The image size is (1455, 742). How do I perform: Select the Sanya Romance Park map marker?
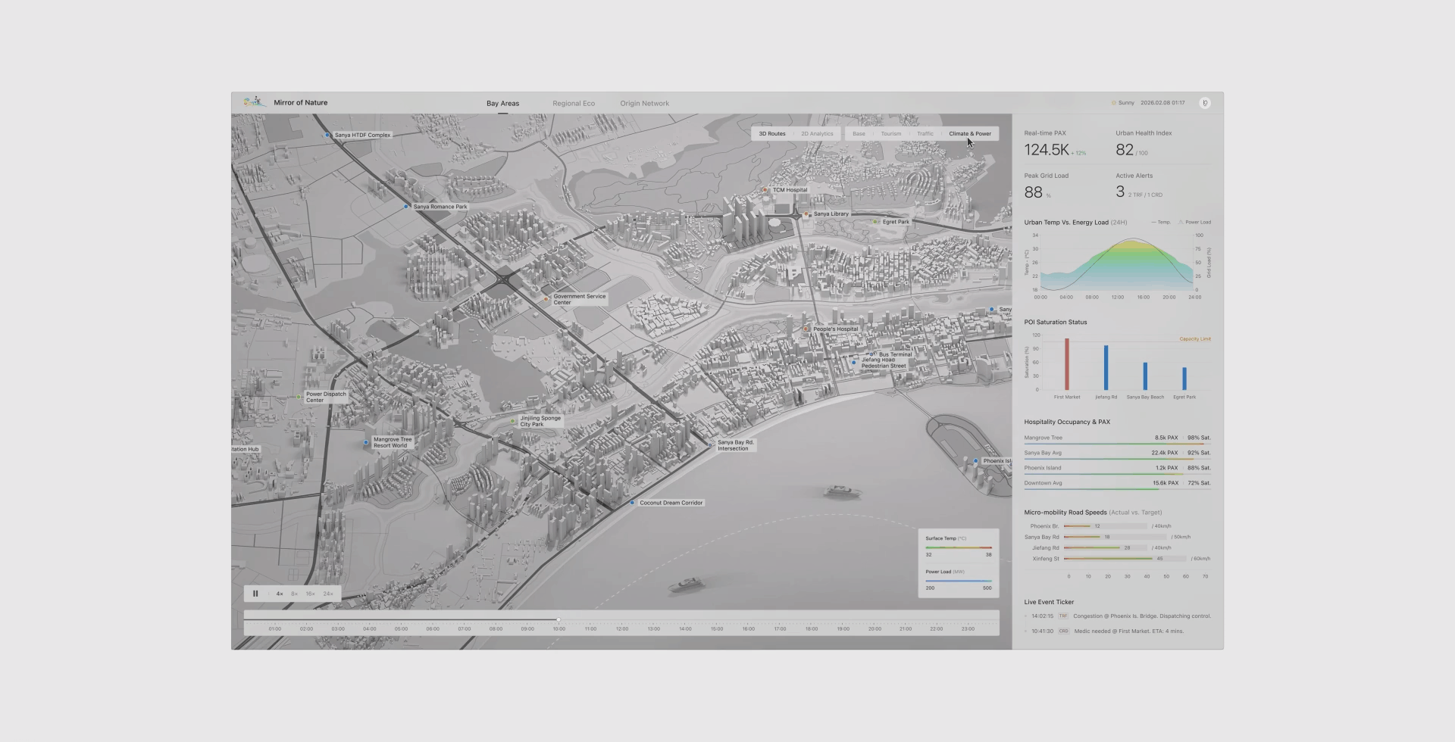(406, 207)
